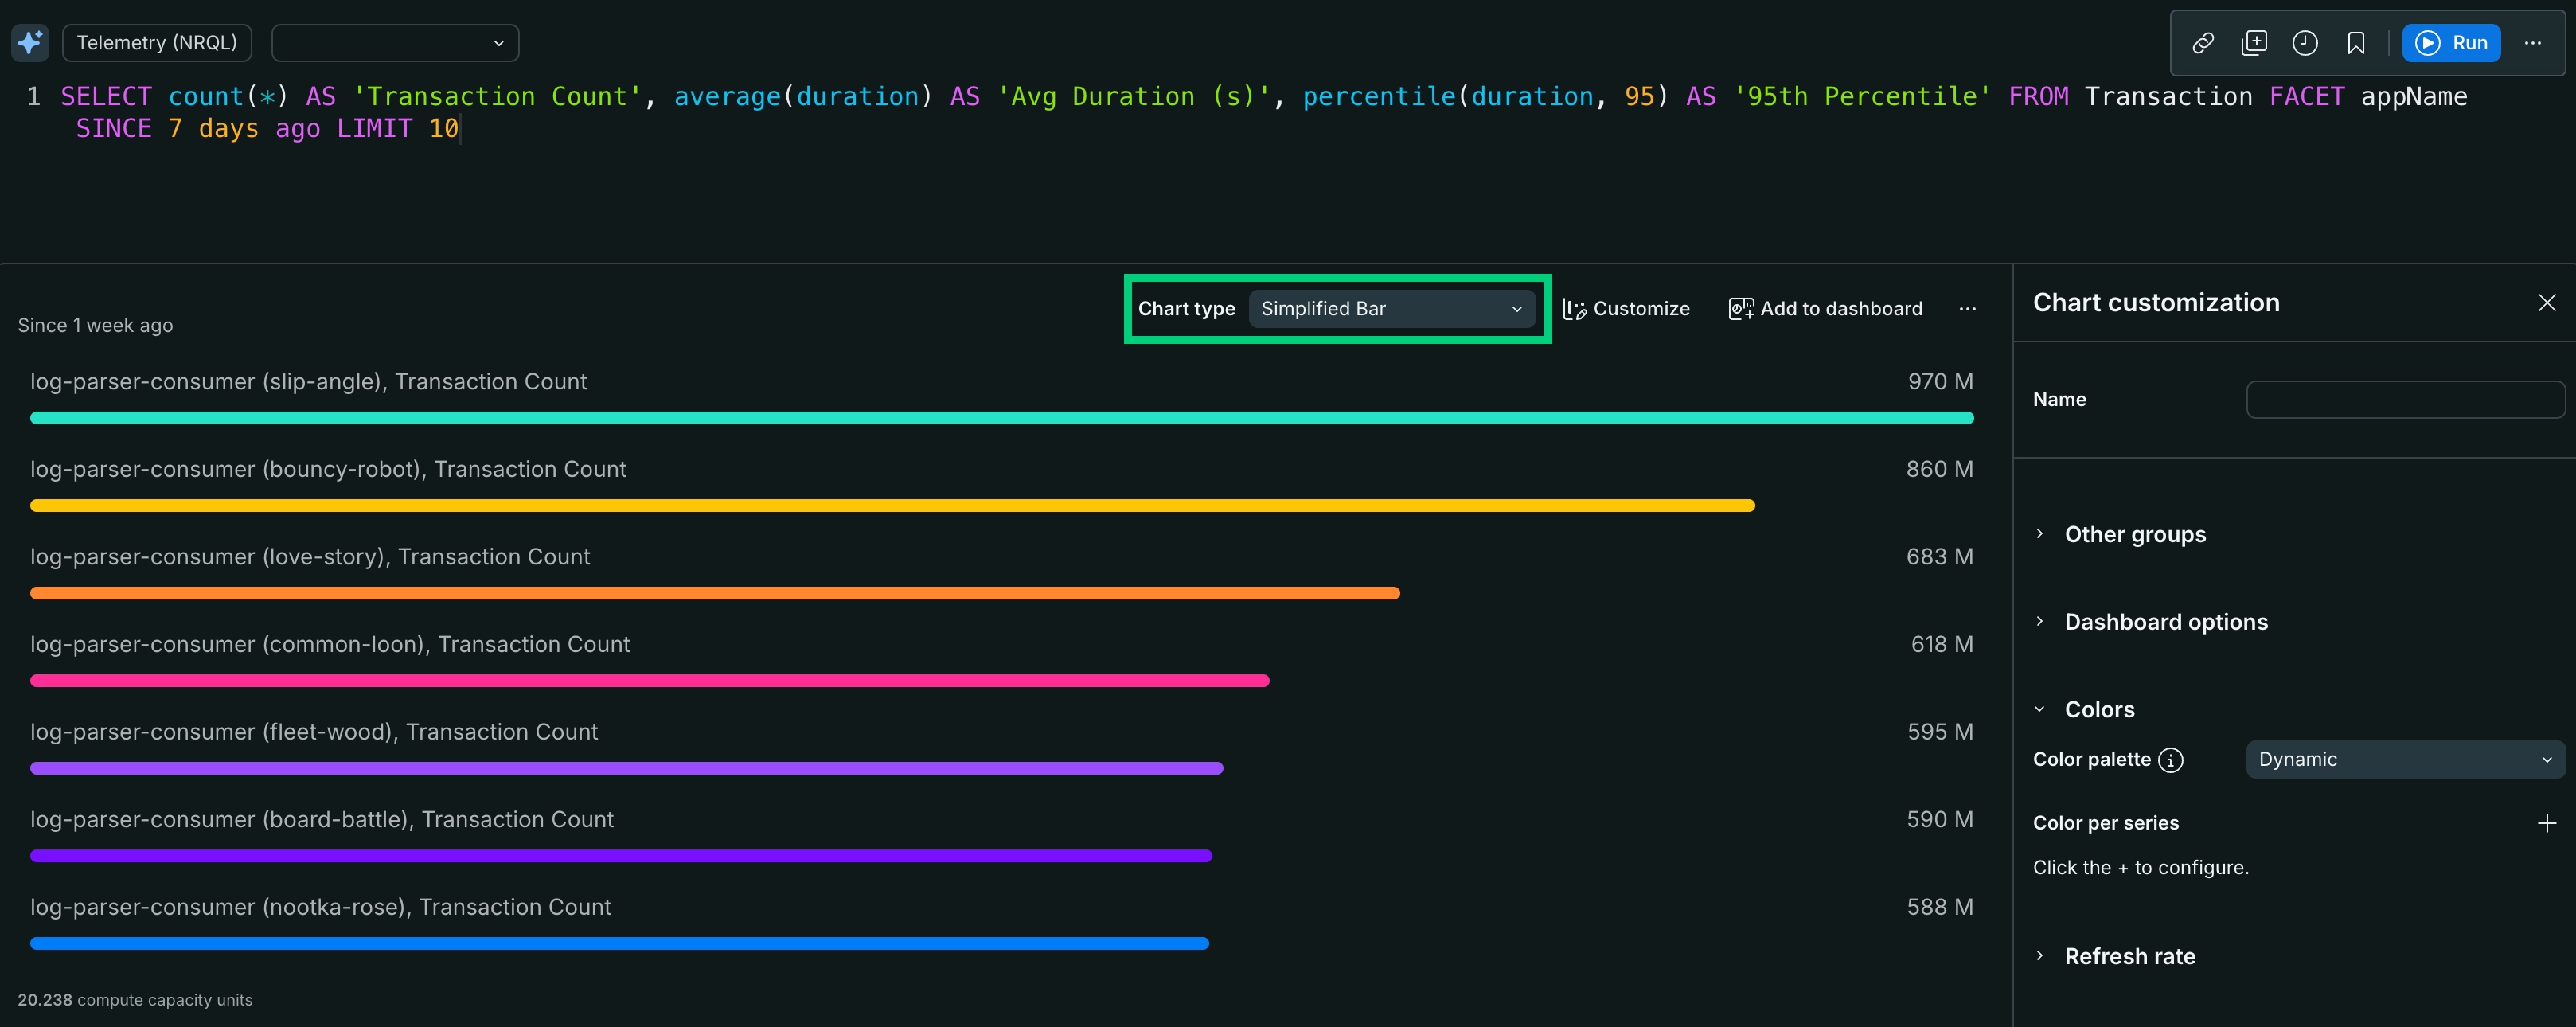The height and width of the screenshot is (1027, 2576).
Task: Click the 'Since 1 week ago' text
Action: (95, 325)
